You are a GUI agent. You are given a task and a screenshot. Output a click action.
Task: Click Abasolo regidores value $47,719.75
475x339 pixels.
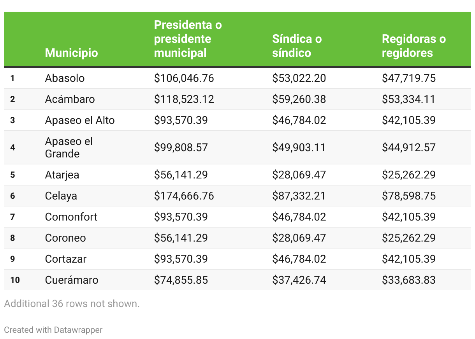[408, 78]
